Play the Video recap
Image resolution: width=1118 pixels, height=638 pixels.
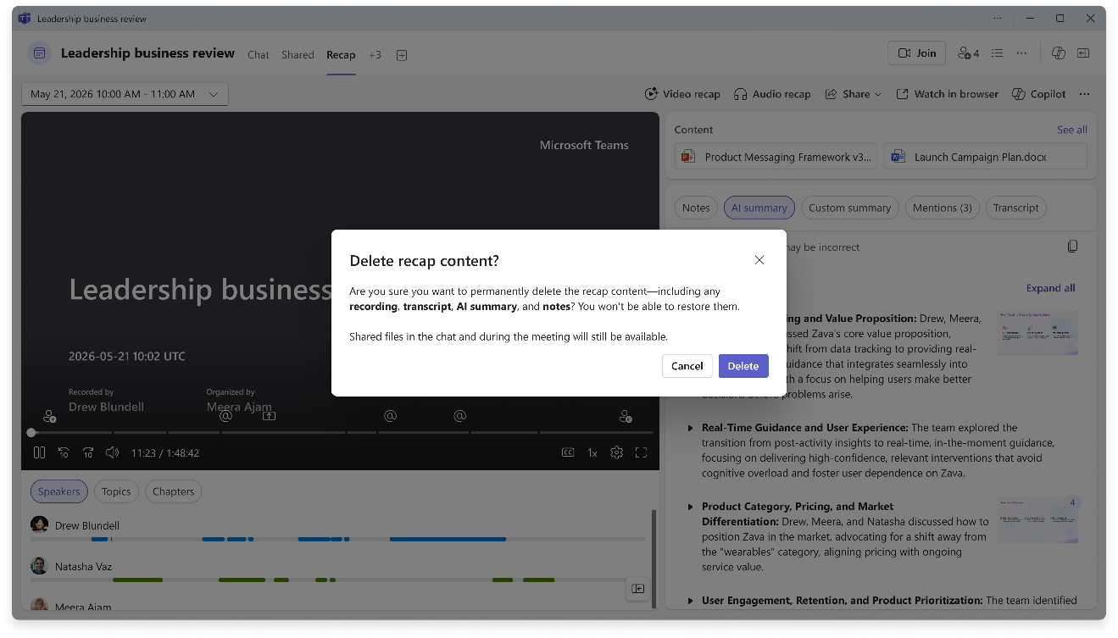[x=682, y=94]
